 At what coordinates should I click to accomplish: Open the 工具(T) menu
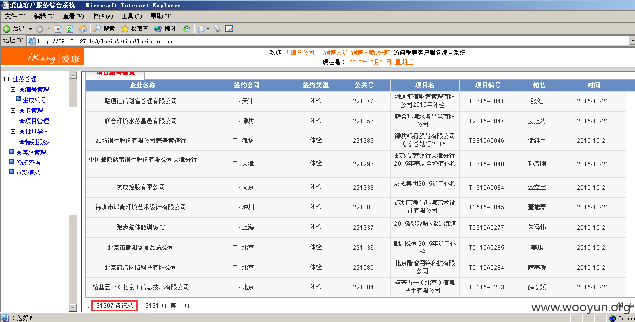coord(132,16)
